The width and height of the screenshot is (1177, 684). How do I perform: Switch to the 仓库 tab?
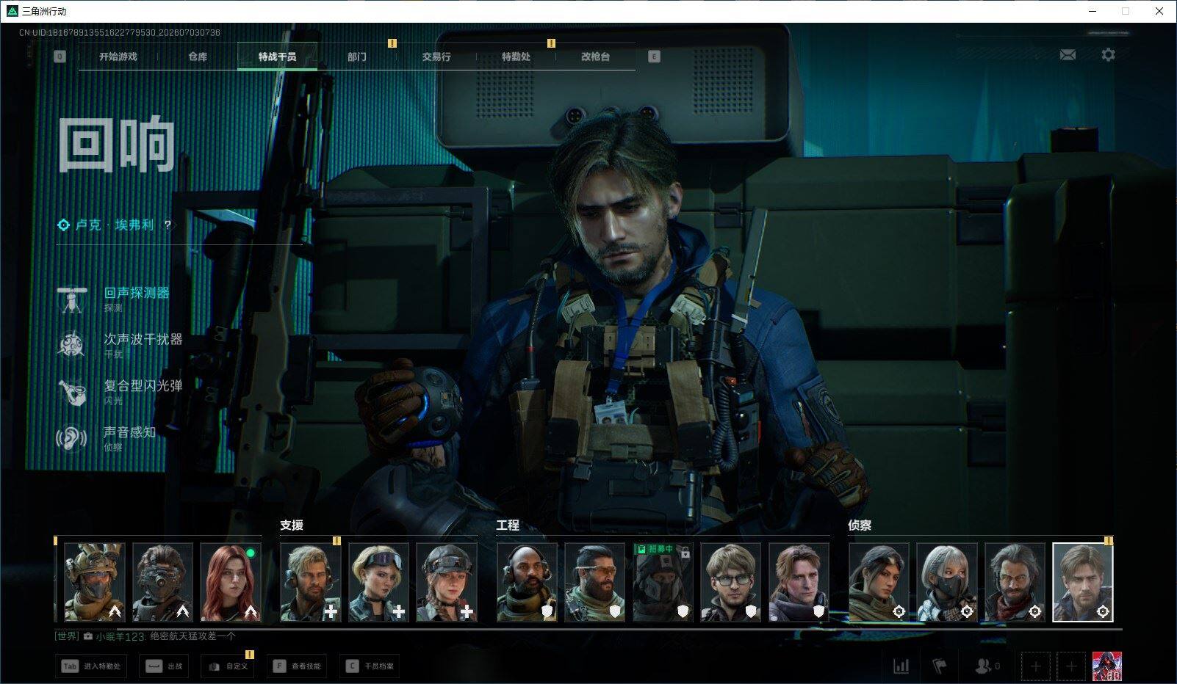198,57
